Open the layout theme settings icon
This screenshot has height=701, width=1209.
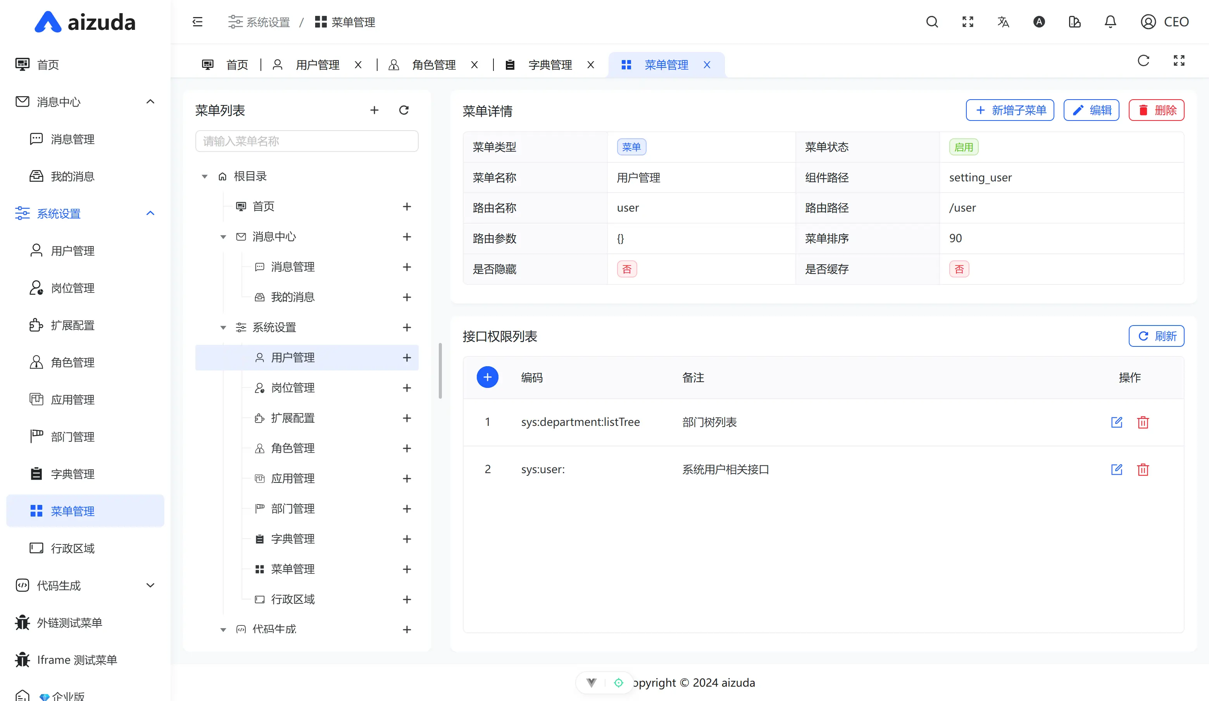click(1074, 22)
